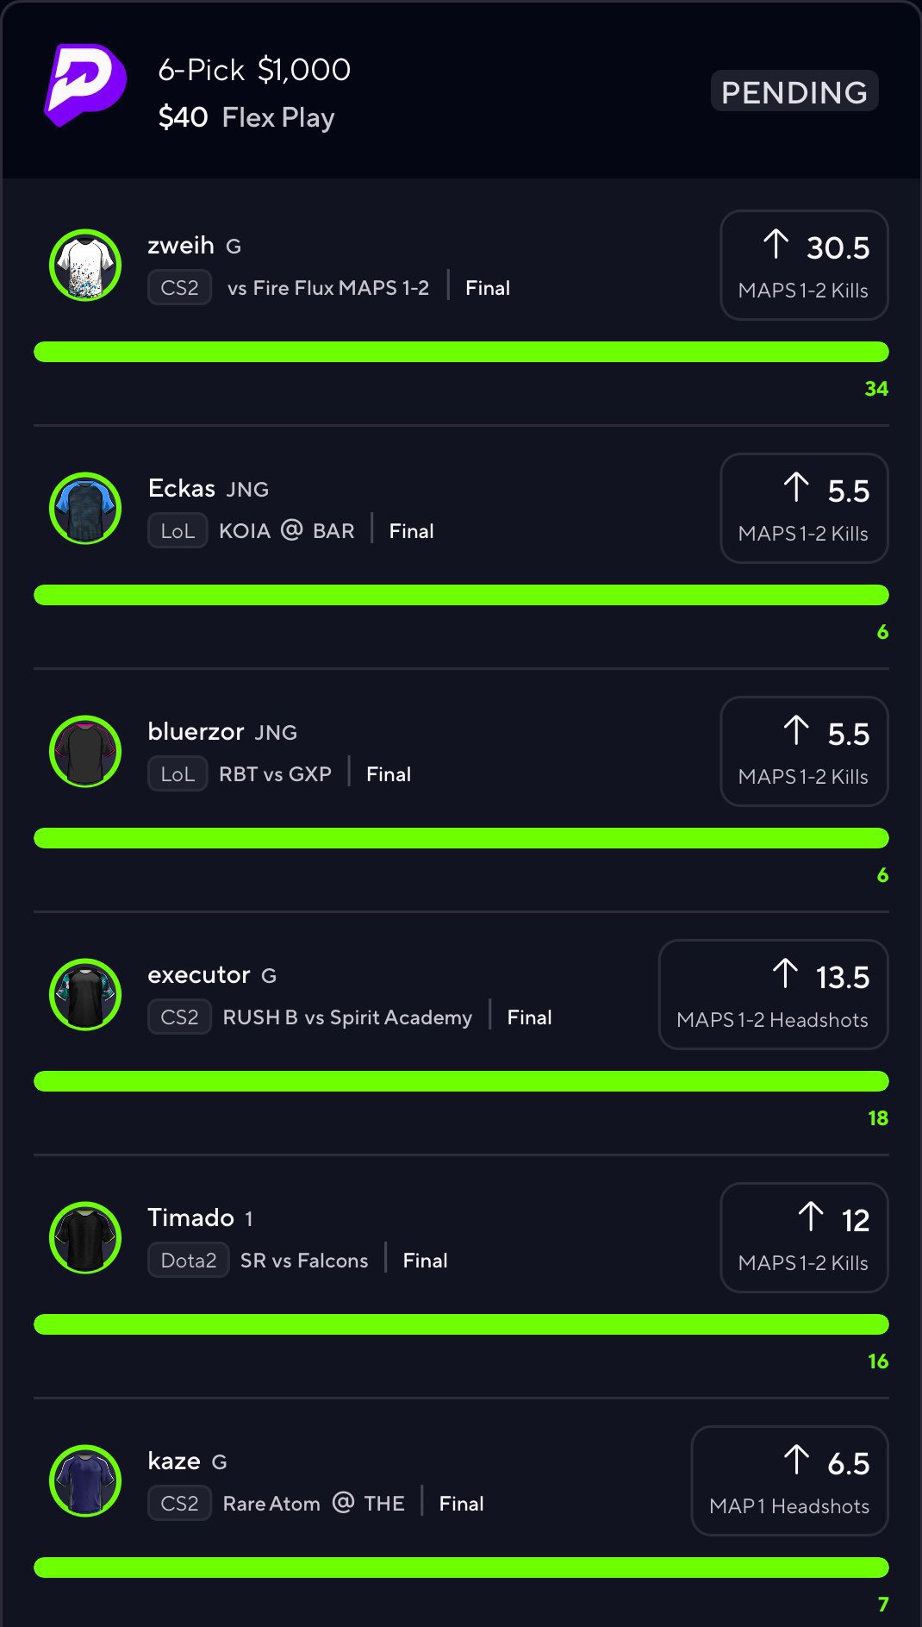Click the up arrow beside 13.5 Headshots

click(785, 973)
